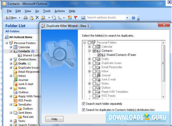The width and height of the screenshot is (172, 126).
Task: Check the Journal checkbox in wizard
Action: pos(94,75)
